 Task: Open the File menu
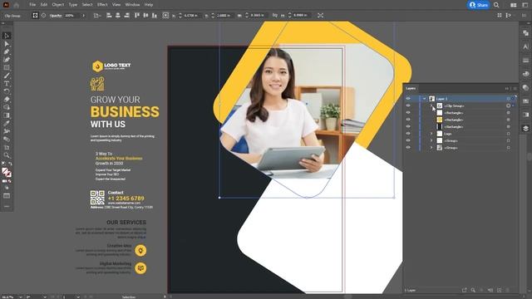(32, 5)
